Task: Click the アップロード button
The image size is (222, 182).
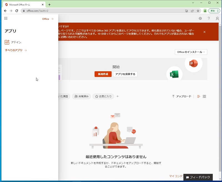Action: 182,96
